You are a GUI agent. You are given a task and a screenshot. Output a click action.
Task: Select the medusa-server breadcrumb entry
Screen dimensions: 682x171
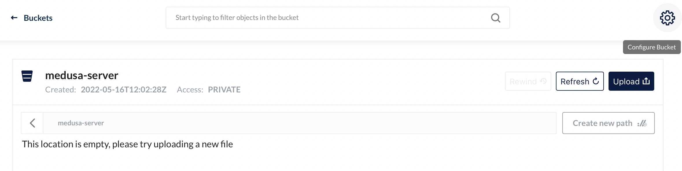pyautogui.click(x=81, y=123)
